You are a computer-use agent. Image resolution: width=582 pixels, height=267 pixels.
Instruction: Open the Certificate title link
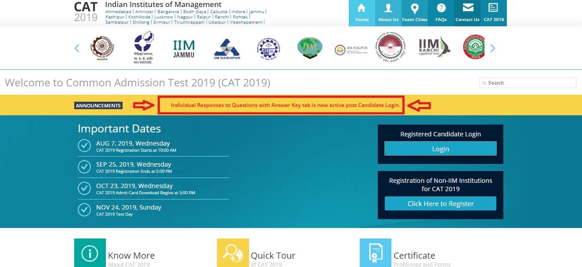click(x=414, y=256)
